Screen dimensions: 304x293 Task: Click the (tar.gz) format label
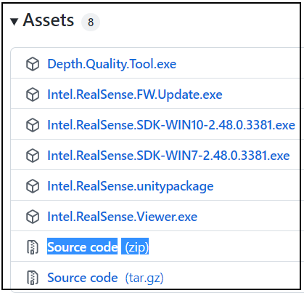pos(144,278)
